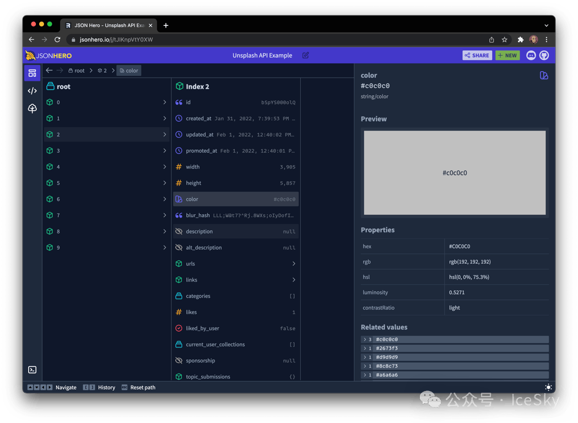Open the terminal icon in sidebar

pos(33,370)
